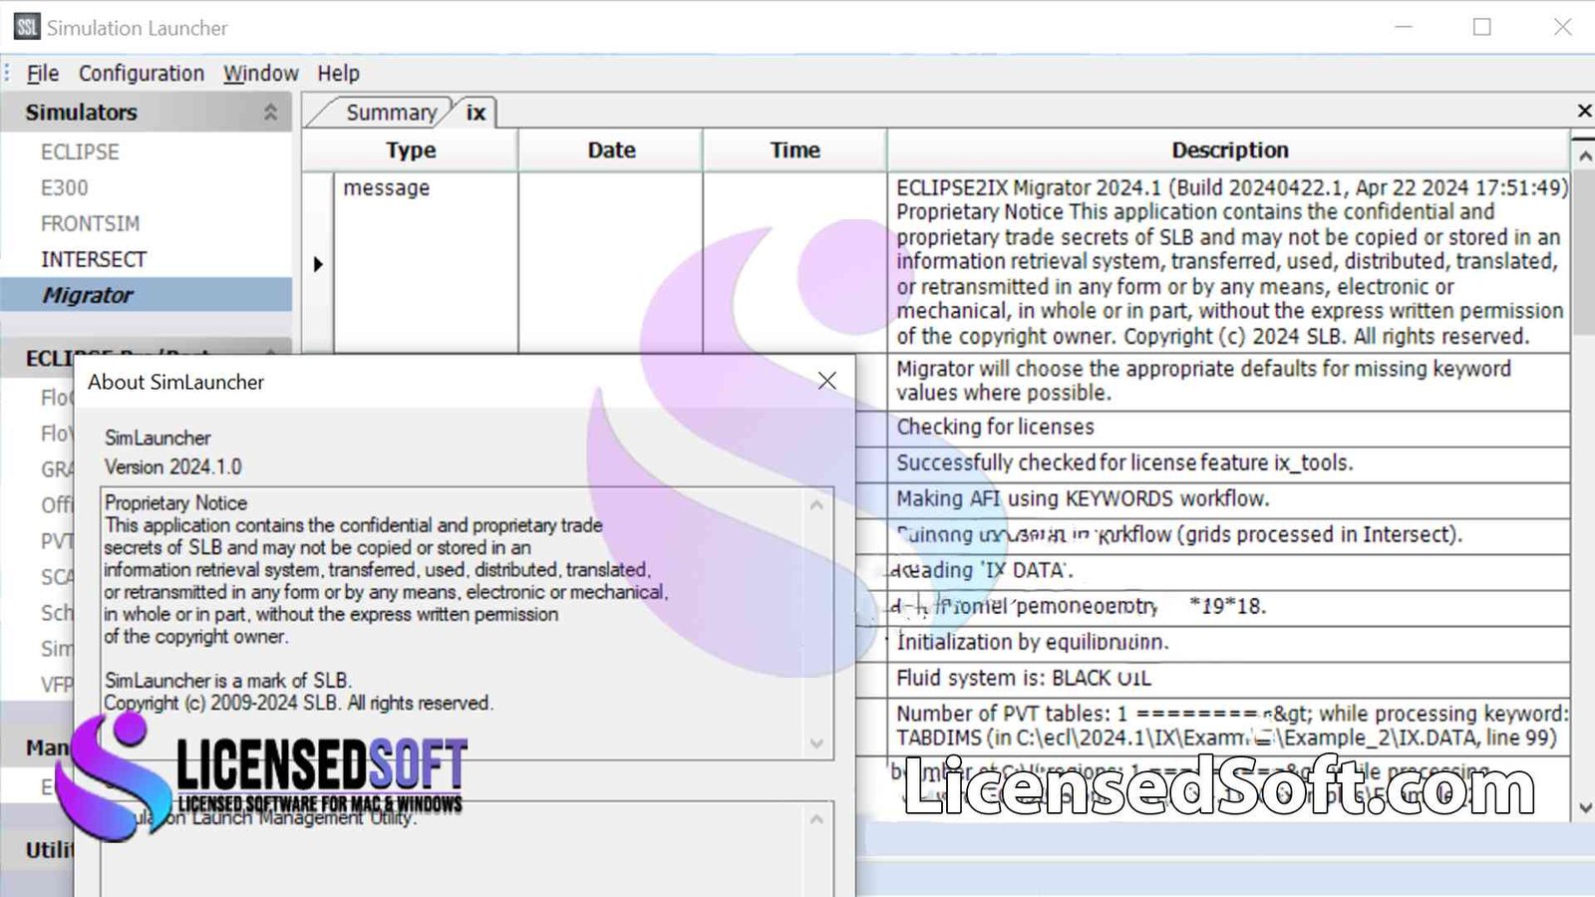Switch to the Summary tab
1595x897 pixels.
[x=391, y=113]
